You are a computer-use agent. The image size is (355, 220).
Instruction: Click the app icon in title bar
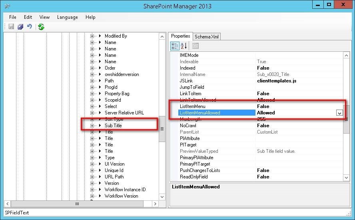click(x=7, y=6)
